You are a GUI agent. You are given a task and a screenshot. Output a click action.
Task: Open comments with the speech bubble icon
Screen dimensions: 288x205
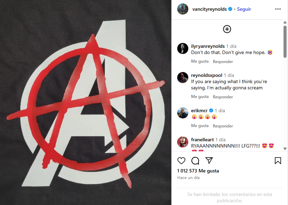[195, 161]
